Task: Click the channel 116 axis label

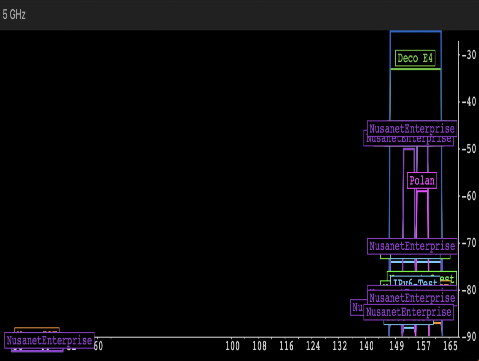Action: click(x=286, y=346)
